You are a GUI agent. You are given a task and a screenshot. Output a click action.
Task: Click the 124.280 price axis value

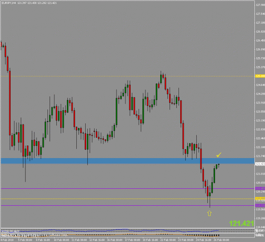pos(260,94)
